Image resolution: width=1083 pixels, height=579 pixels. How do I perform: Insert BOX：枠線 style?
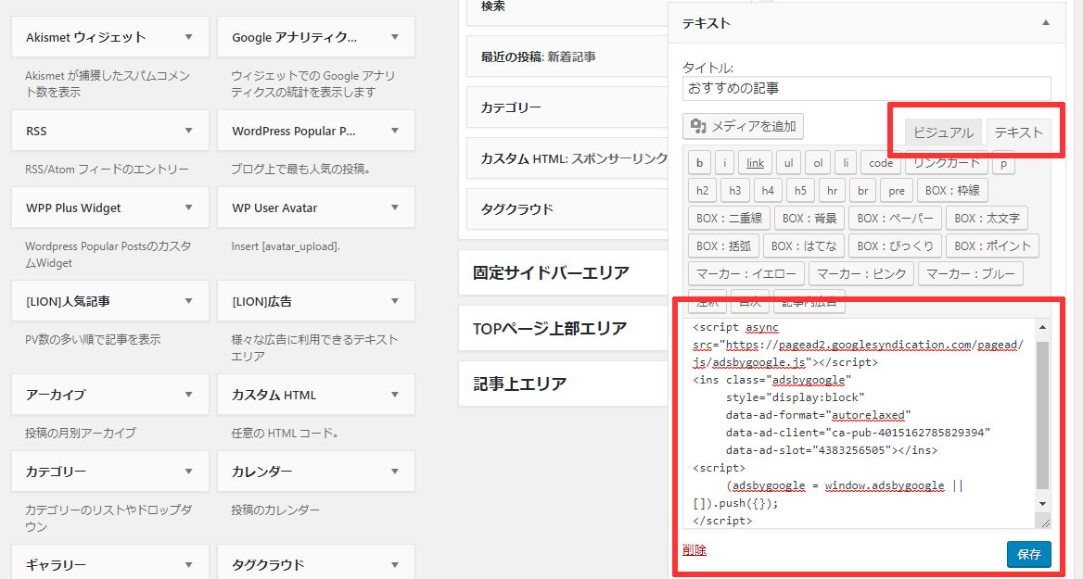click(x=952, y=191)
